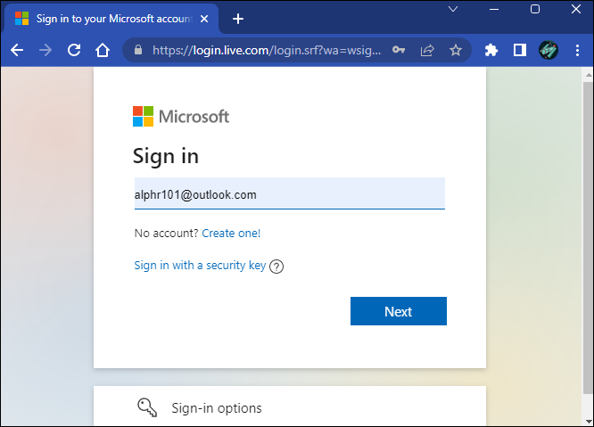594x427 pixels.
Task: View site security lock info
Action: [x=138, y=50]
